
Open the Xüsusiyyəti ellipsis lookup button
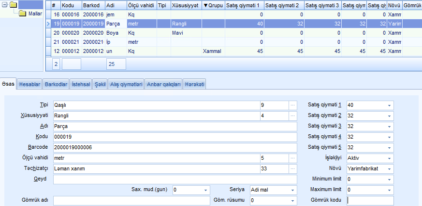[292, 116]
